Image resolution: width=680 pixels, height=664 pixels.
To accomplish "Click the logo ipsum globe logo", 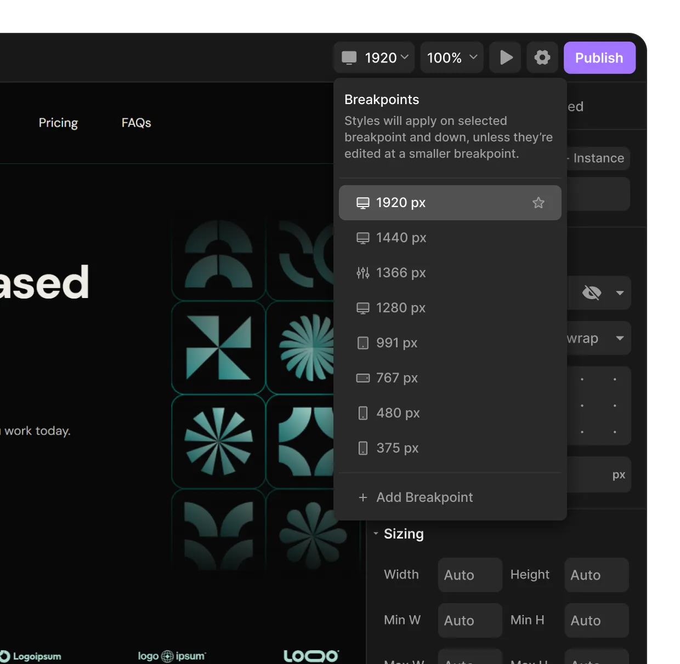I will [x=172, y=656].
